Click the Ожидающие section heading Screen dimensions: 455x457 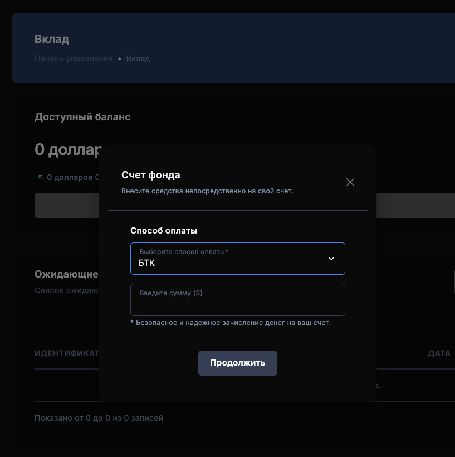[66, 274]
